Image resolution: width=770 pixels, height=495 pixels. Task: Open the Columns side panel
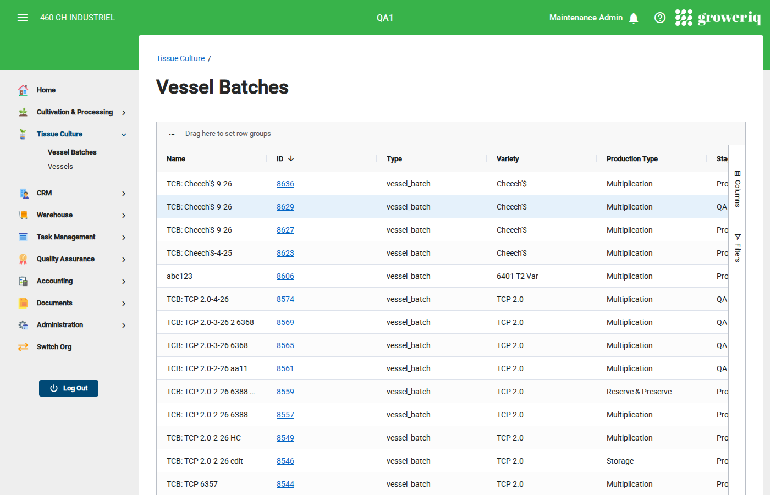point(738,189)
